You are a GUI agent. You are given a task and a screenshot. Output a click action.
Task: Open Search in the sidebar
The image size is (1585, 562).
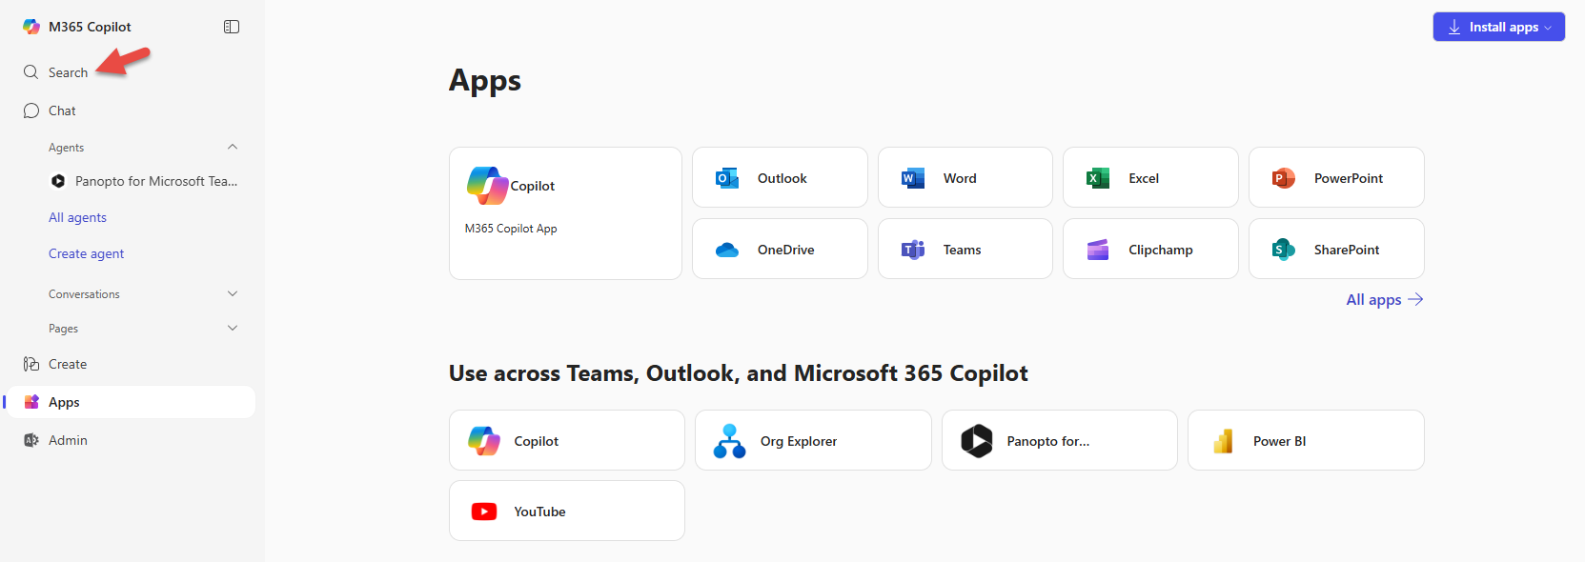(x=68, y=72)
